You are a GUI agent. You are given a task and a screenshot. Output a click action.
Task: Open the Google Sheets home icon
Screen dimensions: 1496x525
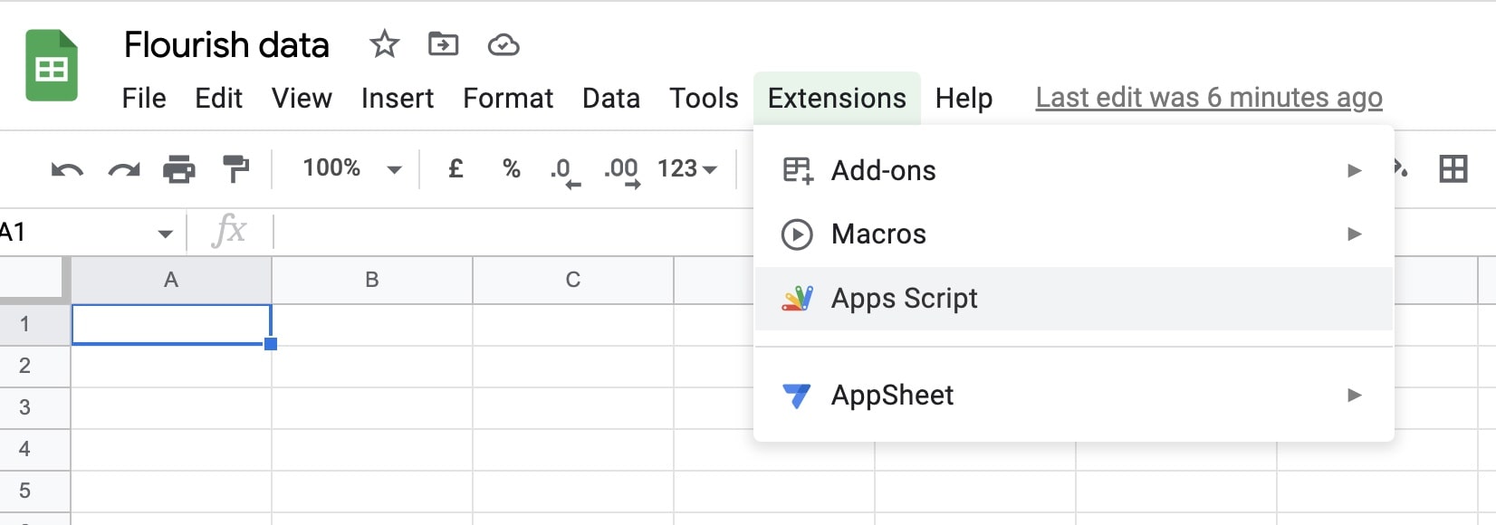click(52, 65)
